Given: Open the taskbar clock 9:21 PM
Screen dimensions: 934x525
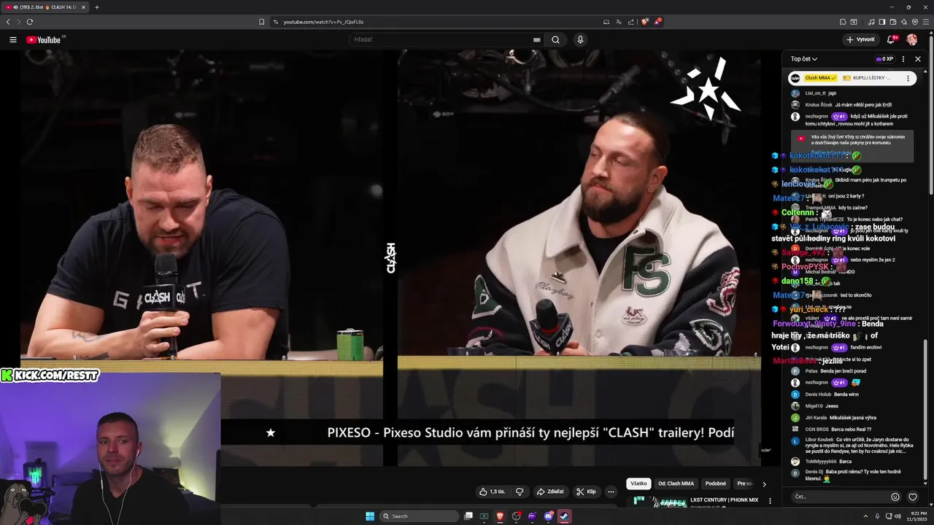Looking at the screenshot, I should tap(915, 516).
